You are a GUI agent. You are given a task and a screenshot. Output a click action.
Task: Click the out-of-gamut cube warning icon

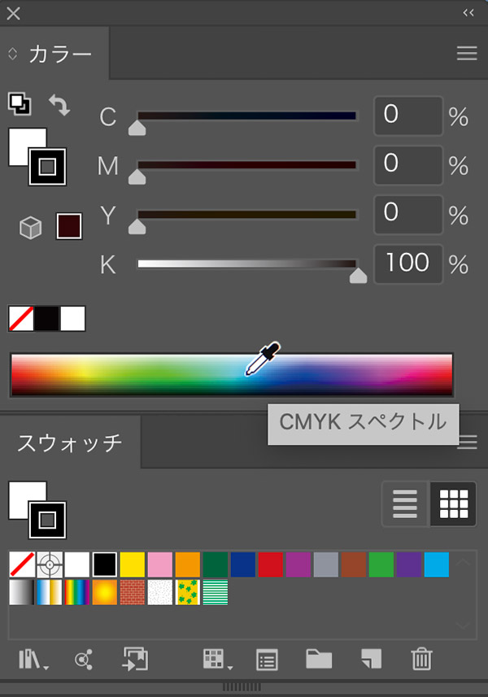pos(31,229)
